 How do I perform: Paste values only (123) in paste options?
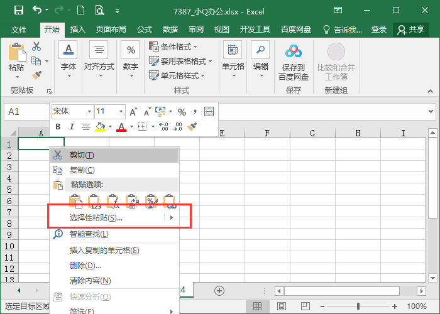click(x=94, y=202)
